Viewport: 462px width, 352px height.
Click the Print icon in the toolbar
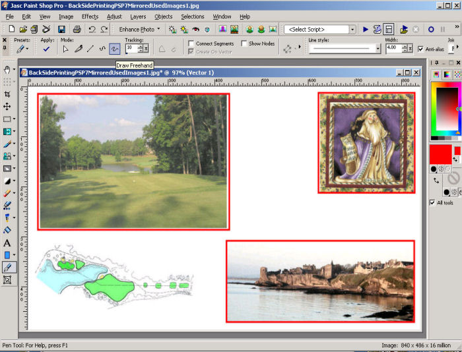pos(77,30)
